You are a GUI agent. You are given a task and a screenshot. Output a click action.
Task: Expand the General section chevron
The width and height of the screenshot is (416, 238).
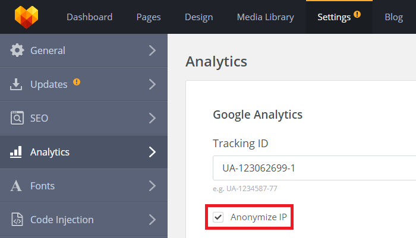[152, 50]
